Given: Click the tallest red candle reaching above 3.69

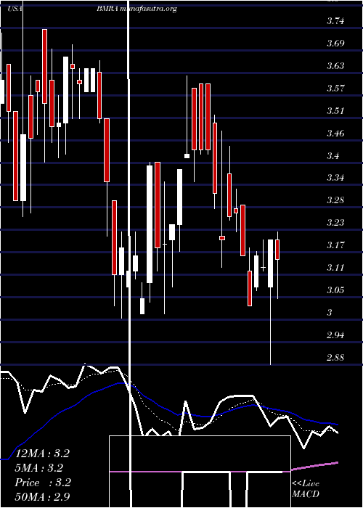Looking at the screenshot, I should pos(45,67).
